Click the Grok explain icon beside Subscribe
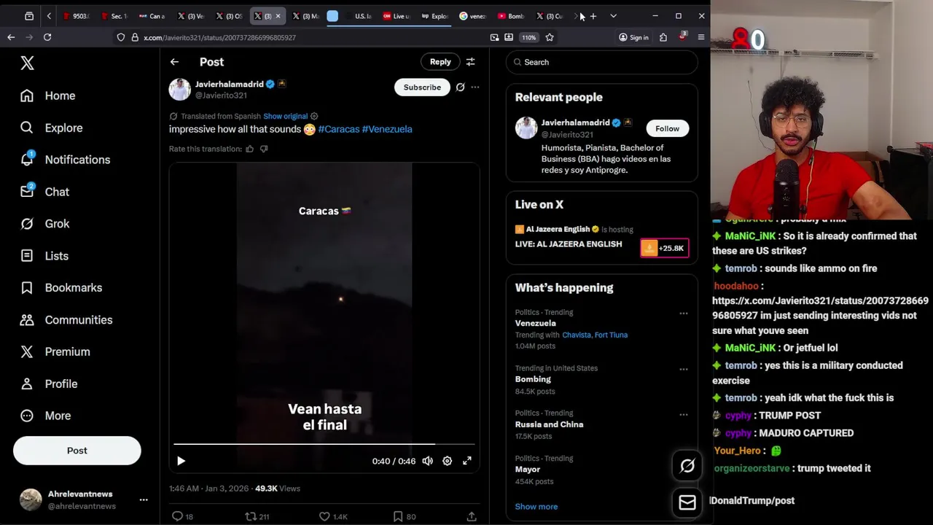Screen dimensions: 933x525 460,87
